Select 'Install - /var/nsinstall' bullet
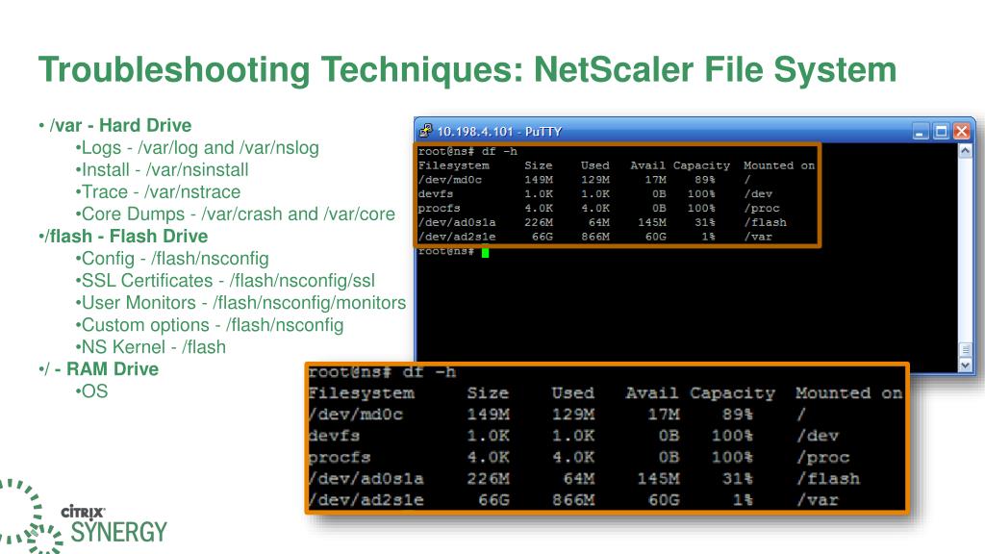Viewport: 985px width, 554px height. pos(162,169)
